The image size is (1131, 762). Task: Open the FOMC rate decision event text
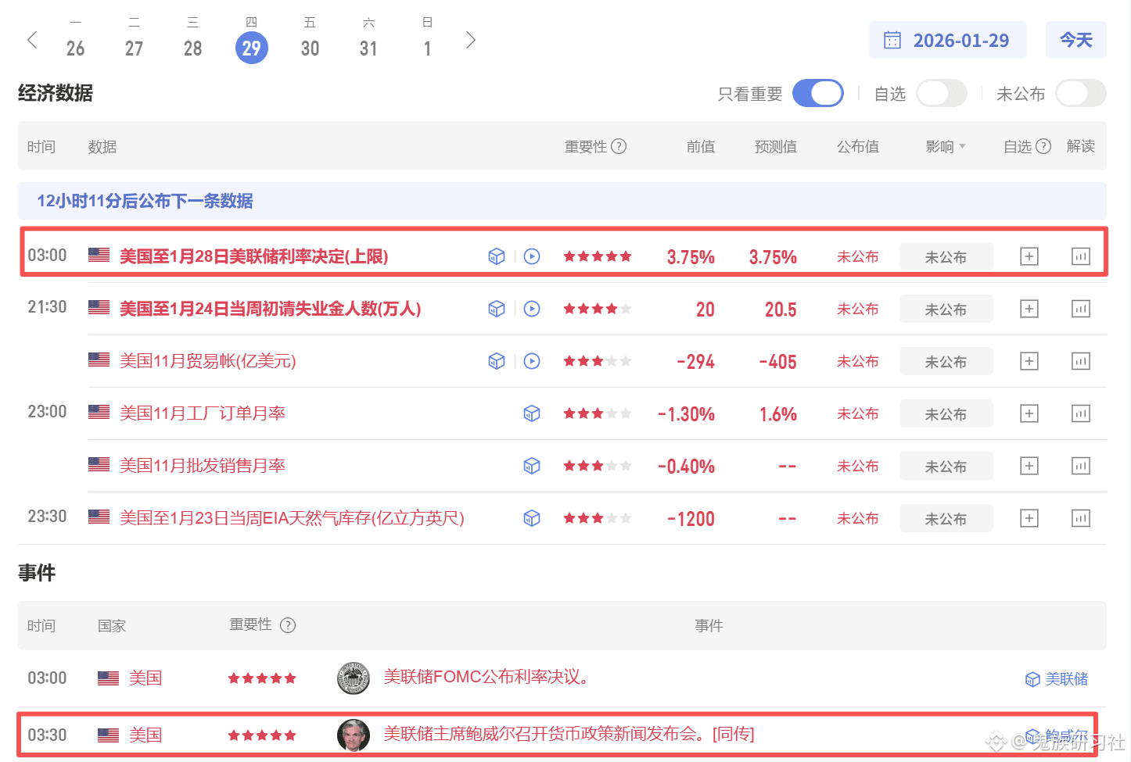[x=486, y=677]
